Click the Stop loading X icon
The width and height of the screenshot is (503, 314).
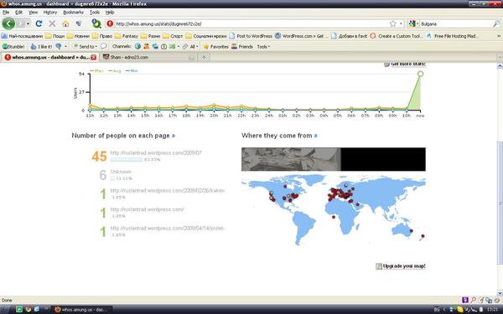point(52,23)
